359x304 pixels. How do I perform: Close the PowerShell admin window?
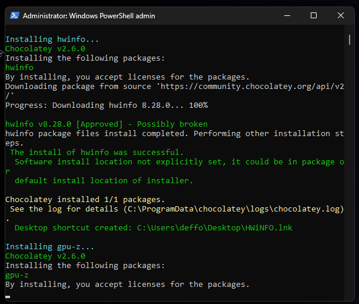coord(341,15)
